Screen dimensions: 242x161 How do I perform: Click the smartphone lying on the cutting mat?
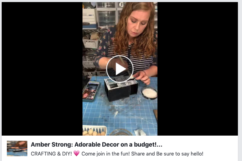(x=91, y=92)
